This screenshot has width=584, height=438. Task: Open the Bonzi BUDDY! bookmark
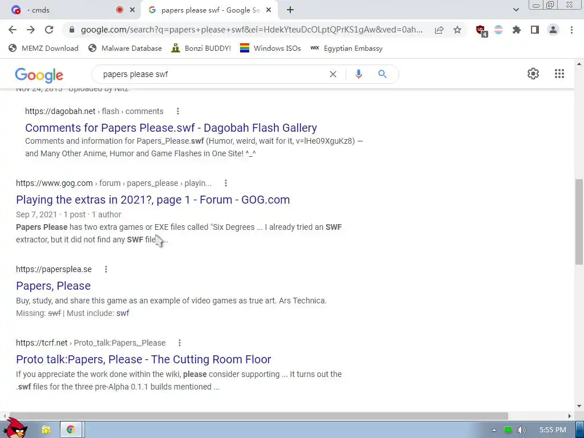201,48
